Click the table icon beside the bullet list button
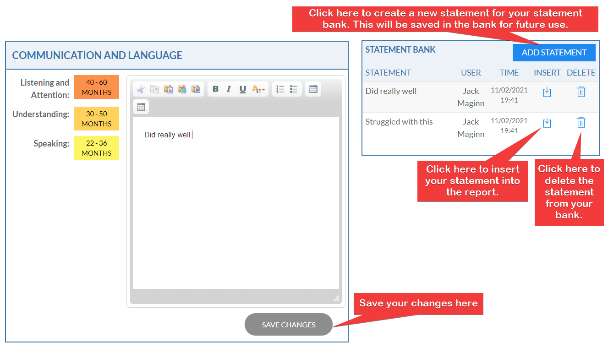This screenshot has height=353, width=608. 313,89
